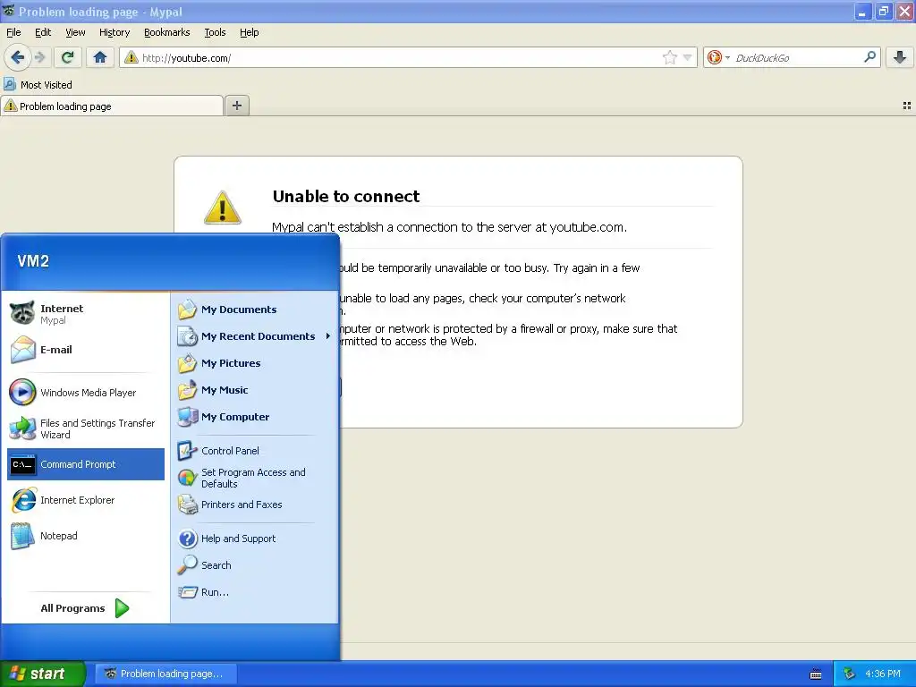
Task: Open the Downloads arrow button
Action: click(900, 57)
